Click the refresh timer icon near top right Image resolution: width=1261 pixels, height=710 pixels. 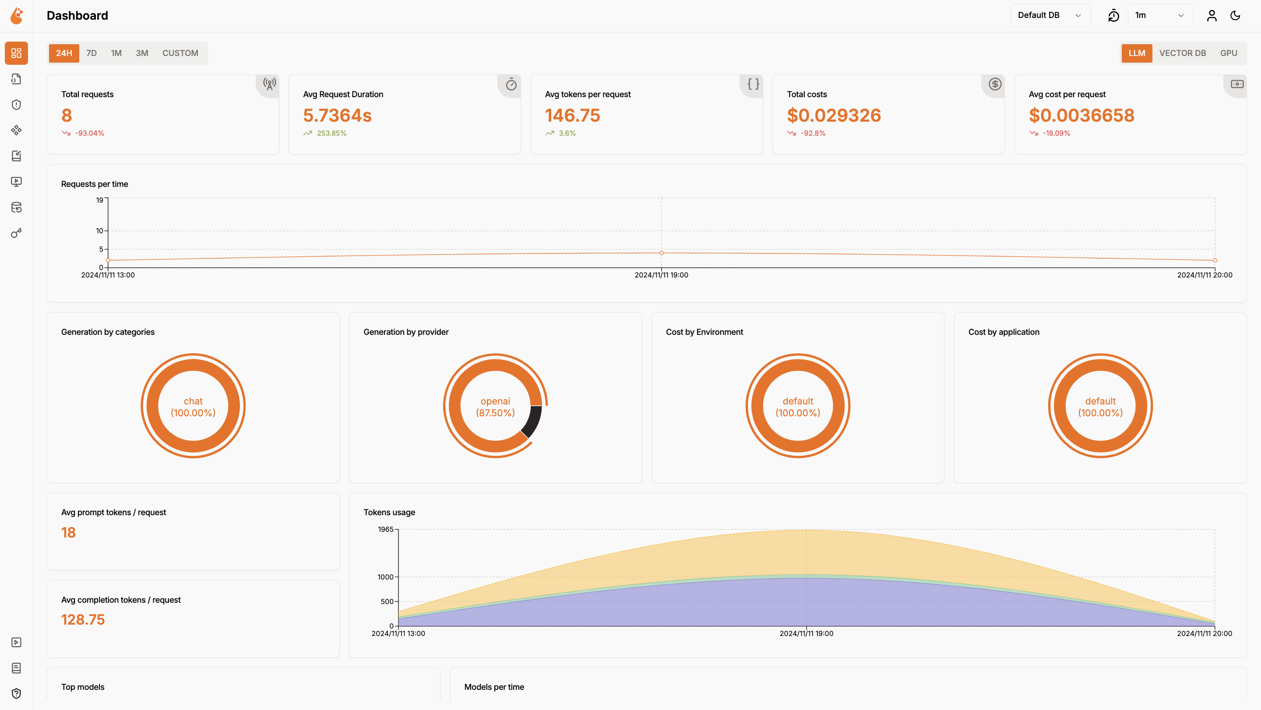(1113, 15)
